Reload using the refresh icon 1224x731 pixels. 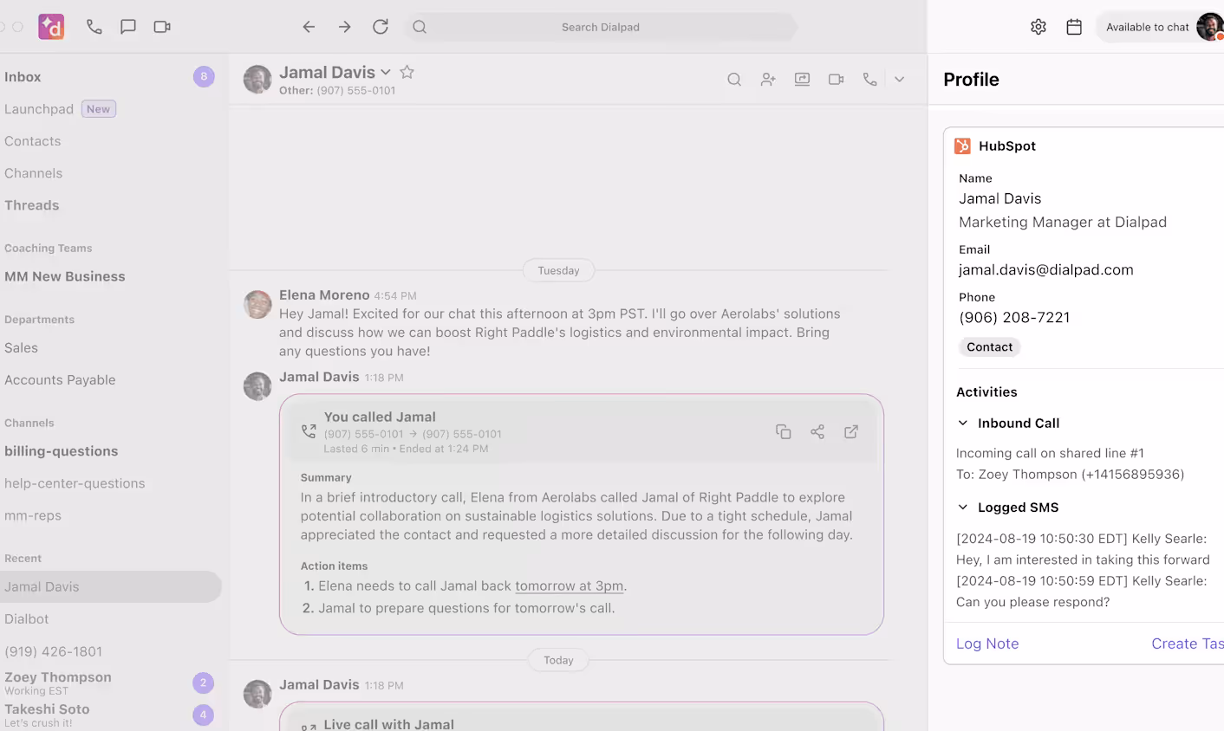(x=381, y=27)
